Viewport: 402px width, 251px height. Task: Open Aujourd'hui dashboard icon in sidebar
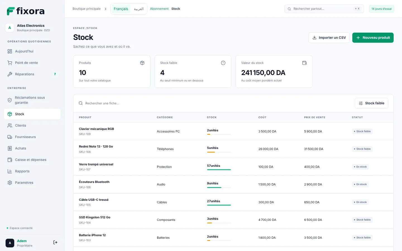[x=10, y=51]
